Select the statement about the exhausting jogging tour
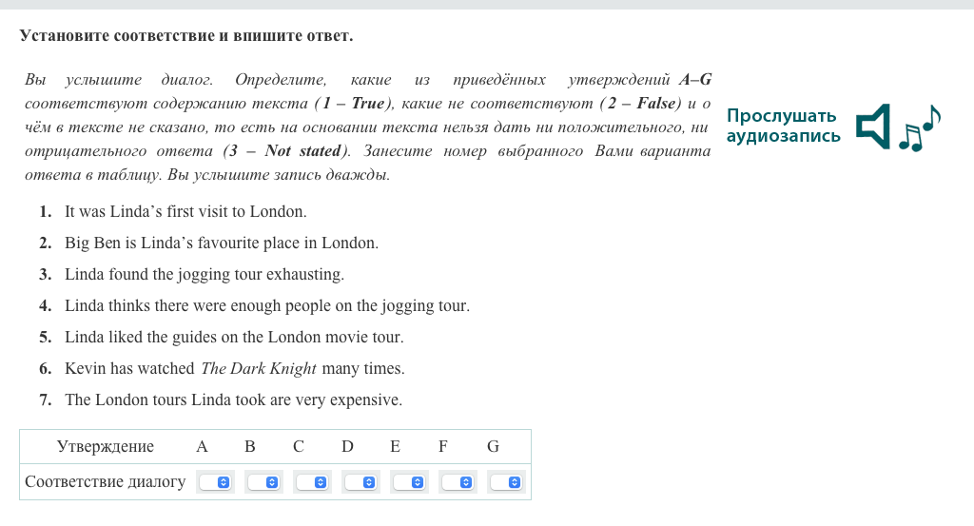The width and height of the screenshot is (974, 526). pyautogui.click(x=204, y=274)
